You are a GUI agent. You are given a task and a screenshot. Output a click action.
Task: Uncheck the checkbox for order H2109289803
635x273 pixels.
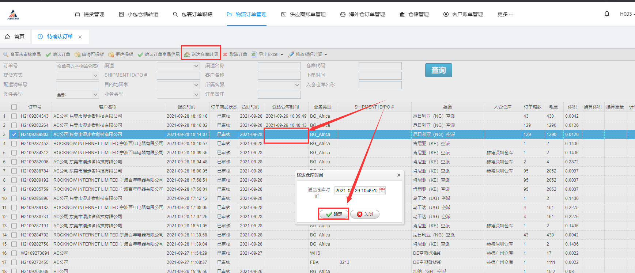[14, 134]
